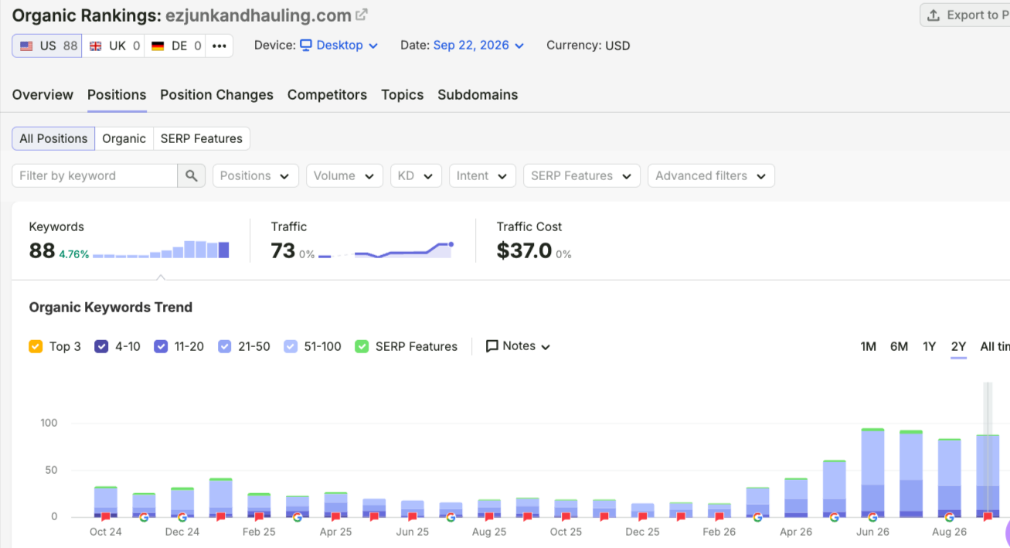The width and height of the screenshot is (1010, 548).
Task: Open the Date Sep 22, 2026 dropdown
Action: pos(478,46)
